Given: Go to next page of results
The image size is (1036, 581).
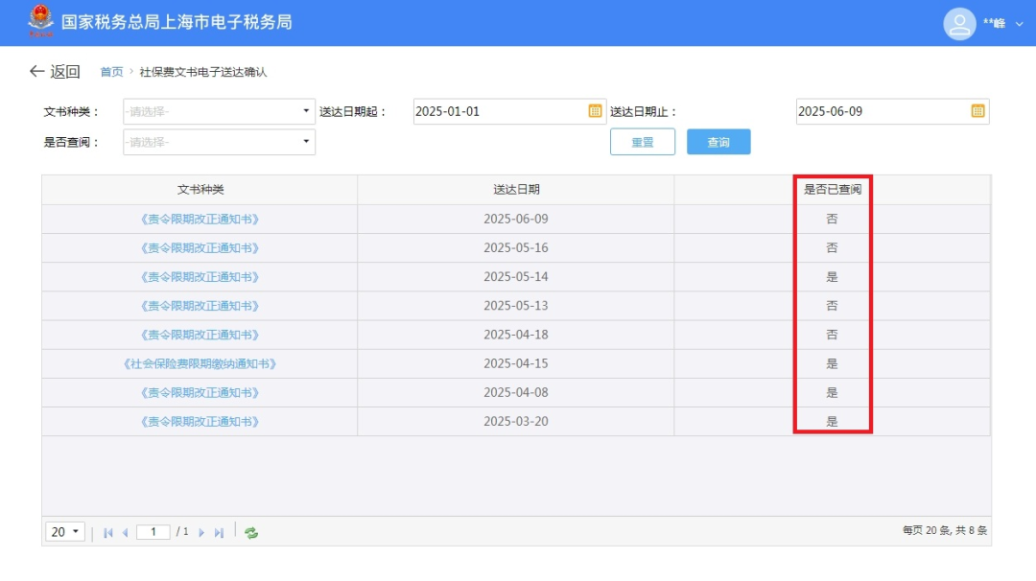Looking at the screenshot, I should pyautogui.click(x=201, y=533).
